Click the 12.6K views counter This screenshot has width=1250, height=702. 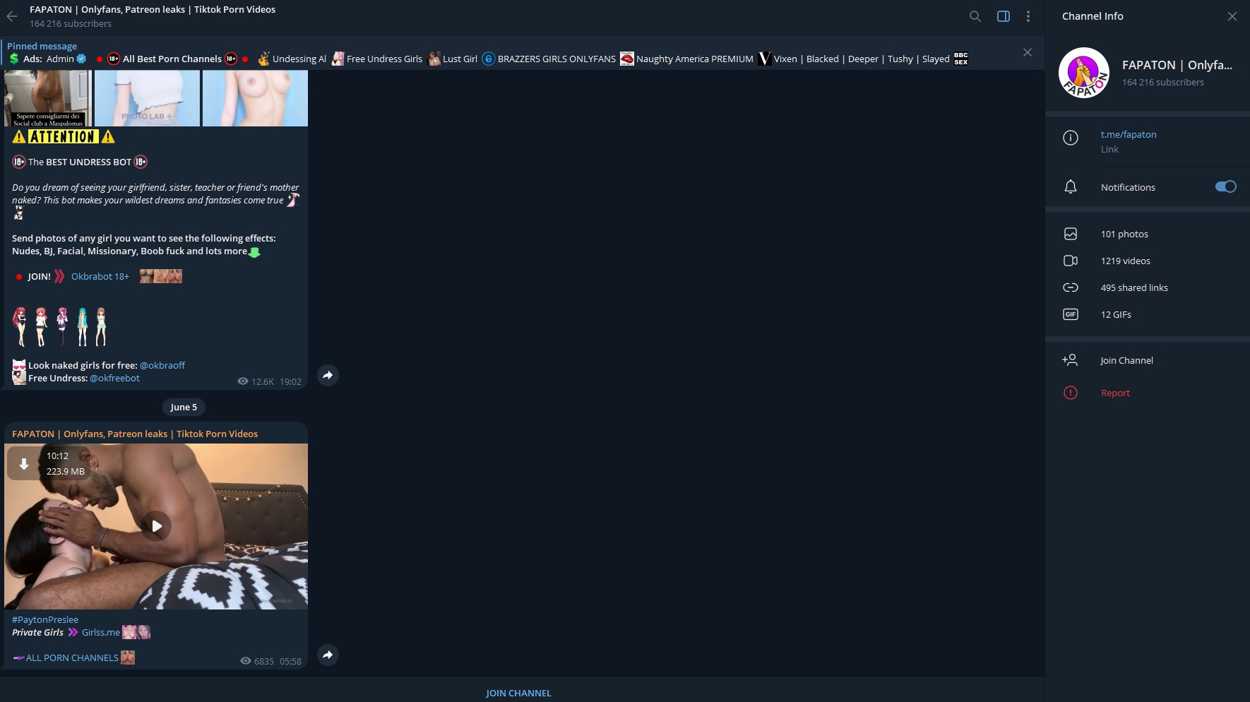256,381
